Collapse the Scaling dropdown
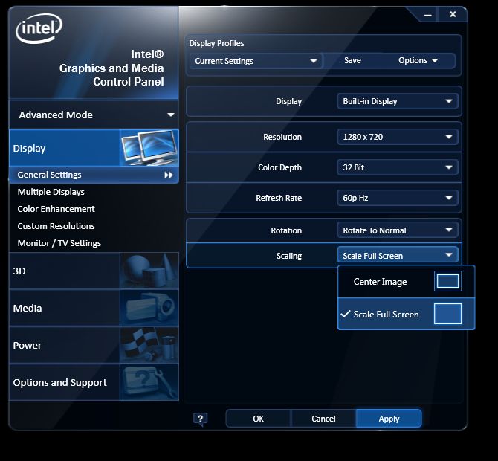Screen dimensions: 498x461 coord(398,256)
